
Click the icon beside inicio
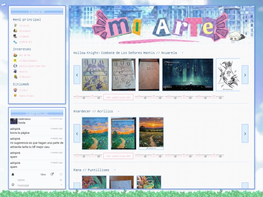[15, 25]
